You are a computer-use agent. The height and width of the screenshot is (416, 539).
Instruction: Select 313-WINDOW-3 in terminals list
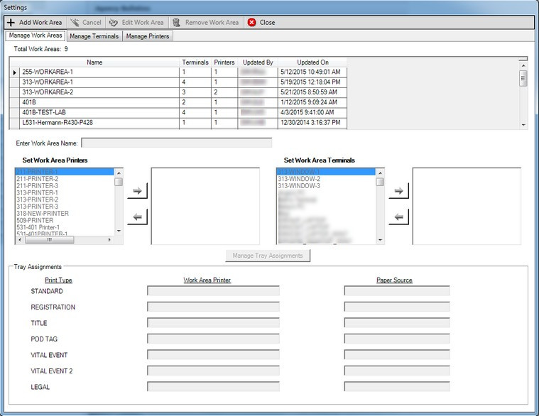pyautogui.click(x=326, y=186)
